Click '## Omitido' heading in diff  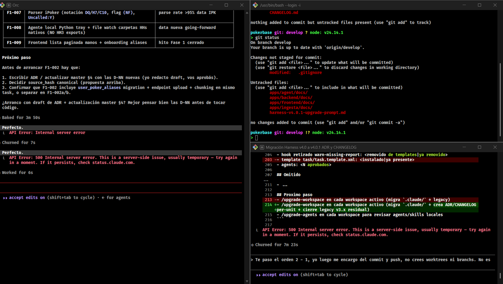(288, 175)
